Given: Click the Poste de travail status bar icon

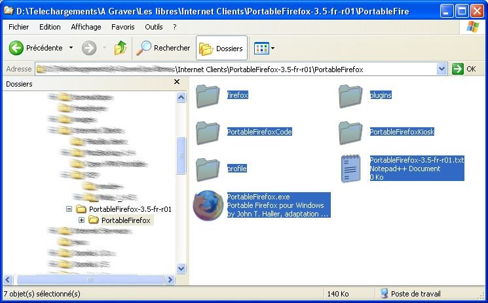Looking at the screenshot, I should click(x=385, y=294).
